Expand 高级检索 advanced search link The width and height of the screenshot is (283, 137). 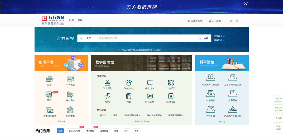[219, 36]
